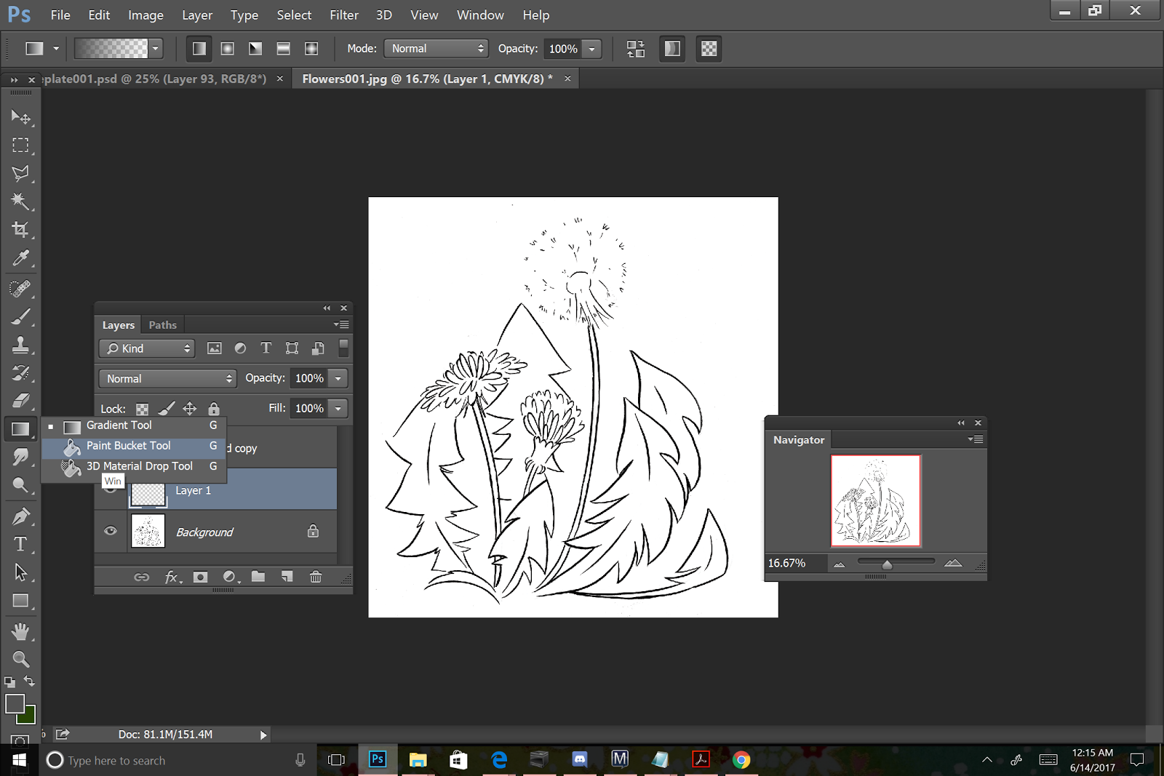Switch to the Paths tab
Image resolution: width=1164 pixels, height=776 pixels.
[x=162, y=325]
